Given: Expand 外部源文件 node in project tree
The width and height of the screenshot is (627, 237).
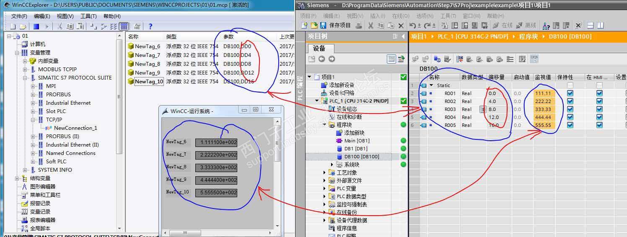Looking at the screenshot, I should point(325,180).
